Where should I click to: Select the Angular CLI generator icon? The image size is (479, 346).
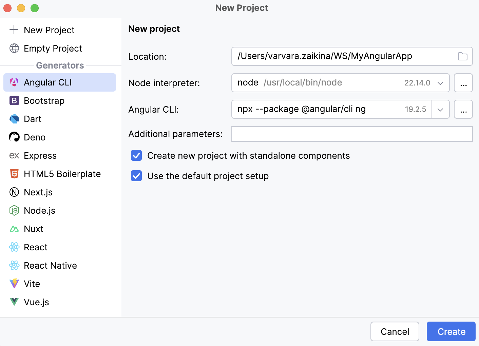point(14,82)
